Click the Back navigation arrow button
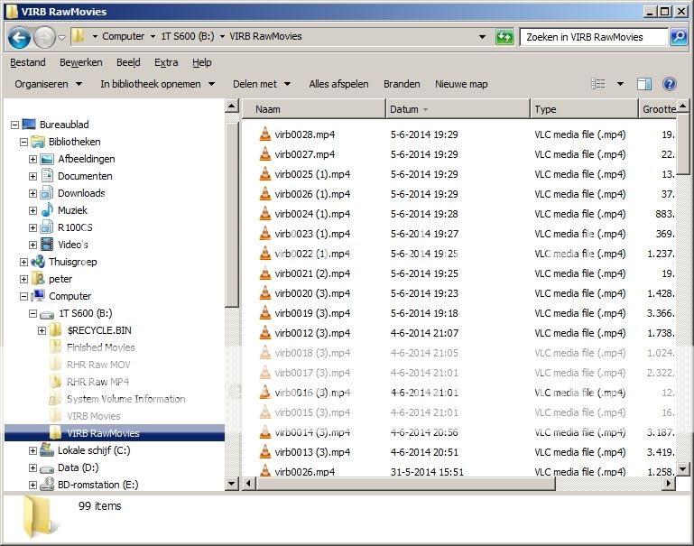Viewport: 694px width, 546px height. 19,37
